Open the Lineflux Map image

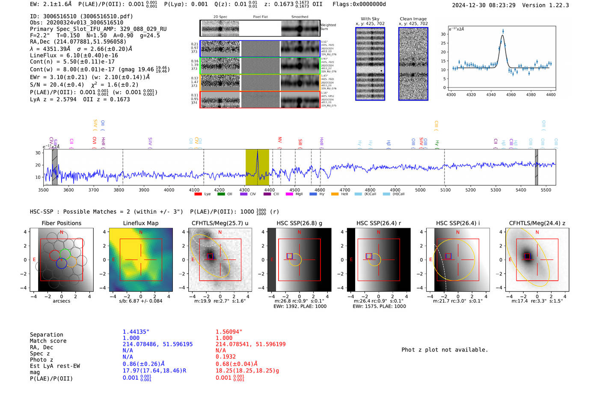[x=141, y=260]
